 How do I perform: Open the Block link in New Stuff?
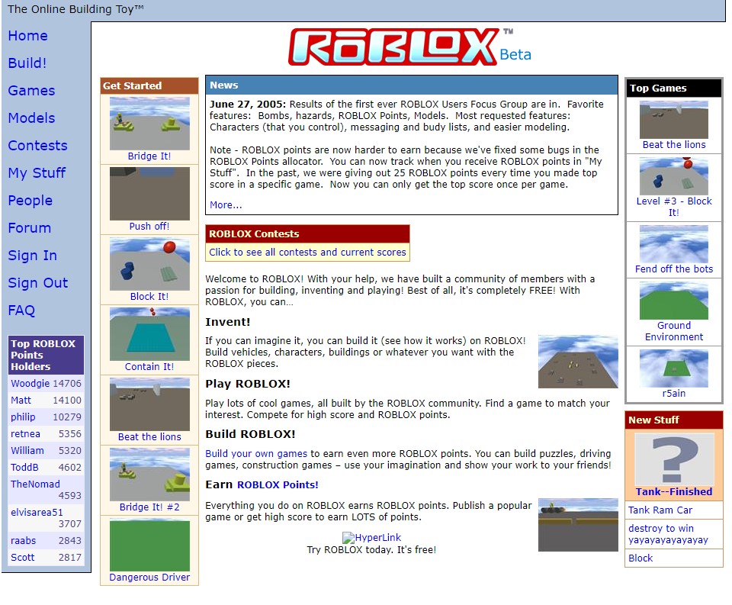coord(640,558)
